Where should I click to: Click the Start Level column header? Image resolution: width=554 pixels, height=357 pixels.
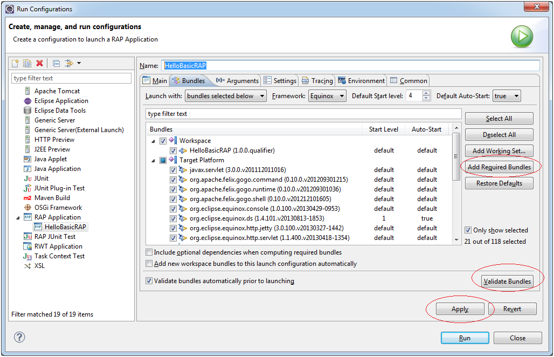point(383,129)
